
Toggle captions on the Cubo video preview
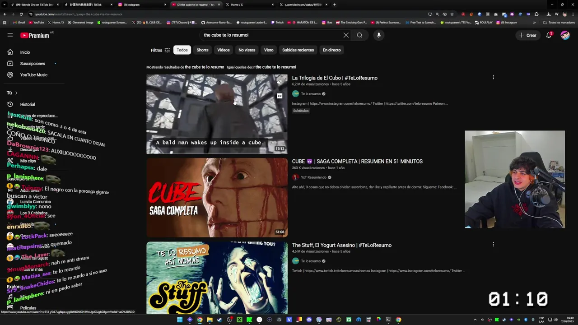pos(280,96)
